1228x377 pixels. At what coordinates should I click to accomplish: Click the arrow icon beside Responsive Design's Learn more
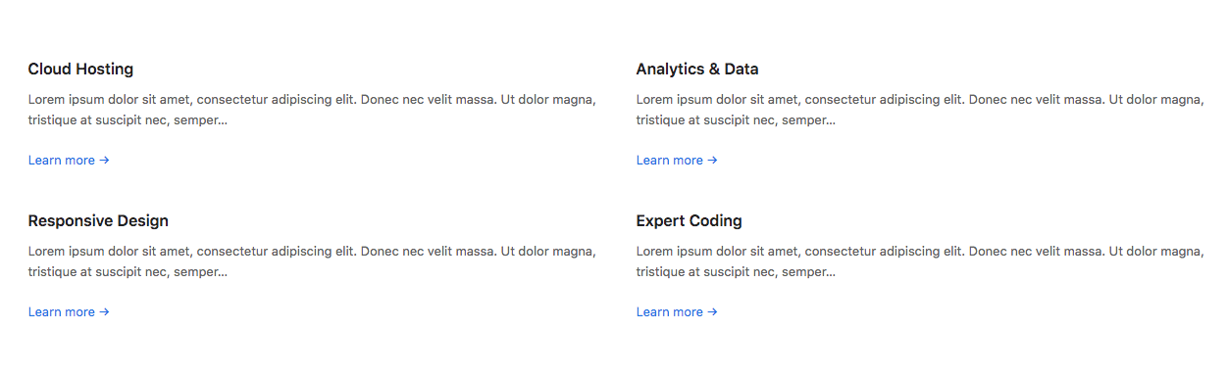[104, 312]
